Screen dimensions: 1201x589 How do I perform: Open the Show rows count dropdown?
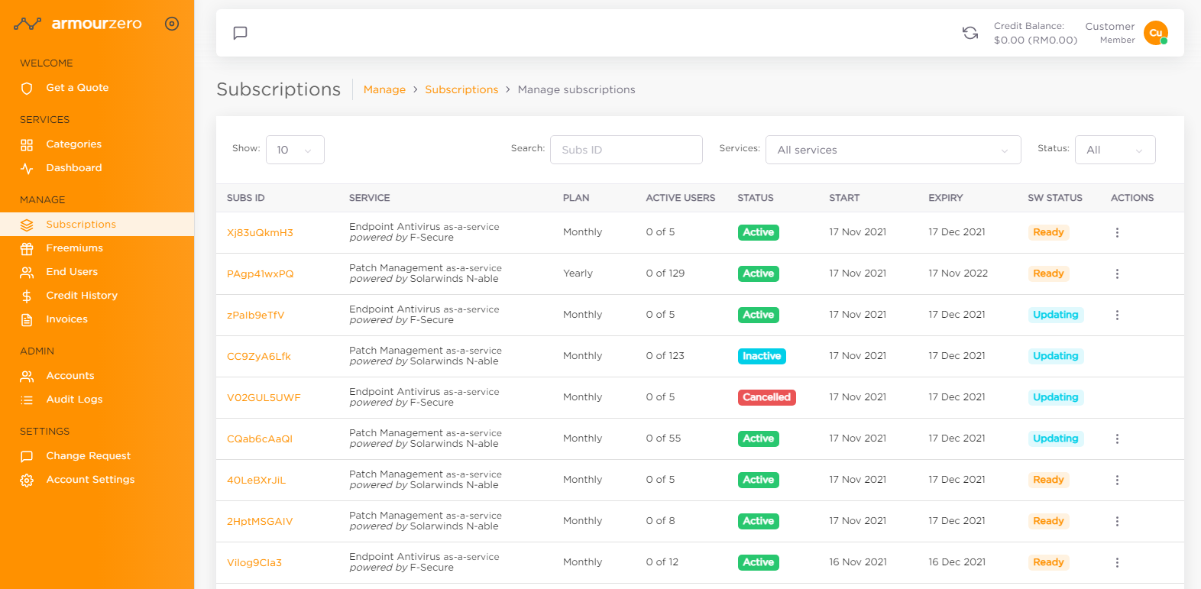pos(295,150)
